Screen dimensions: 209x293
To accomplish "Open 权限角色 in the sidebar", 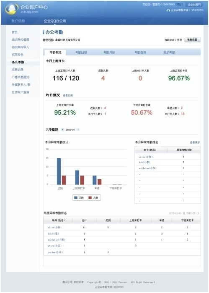I will click(18, 55).
